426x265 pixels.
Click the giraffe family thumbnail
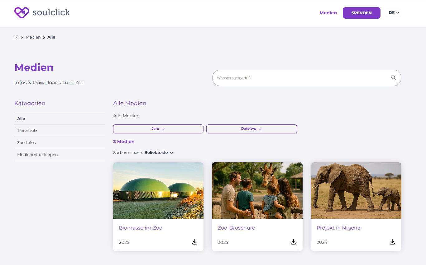[257, 190]
